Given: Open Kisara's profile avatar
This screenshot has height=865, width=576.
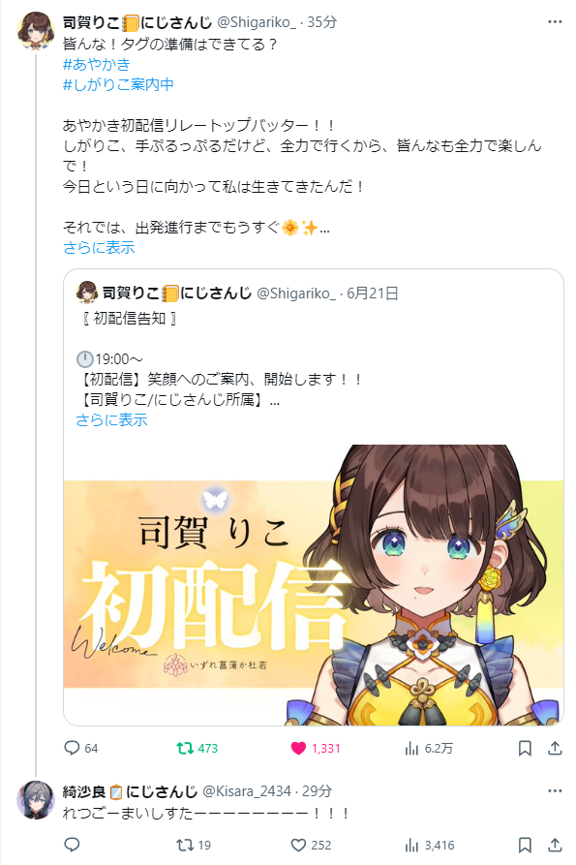Looking at the screenshot, I should [x=36, y=800].
